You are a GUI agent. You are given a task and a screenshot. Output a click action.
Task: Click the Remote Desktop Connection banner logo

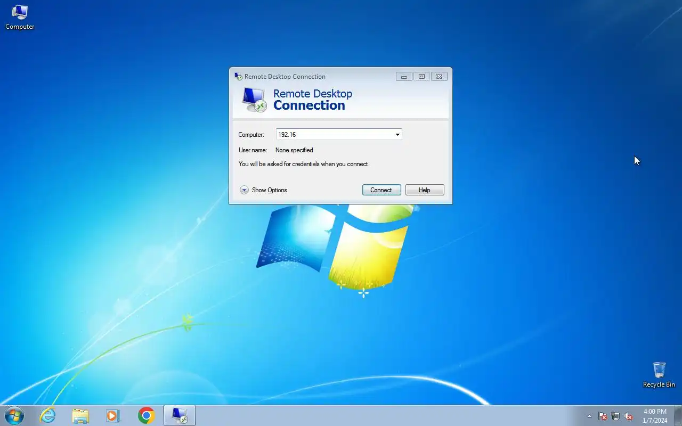[x=254, y=99]
